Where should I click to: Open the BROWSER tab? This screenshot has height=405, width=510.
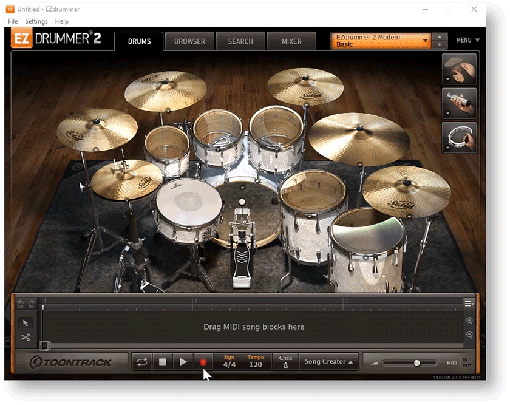(x=189, y=41)
